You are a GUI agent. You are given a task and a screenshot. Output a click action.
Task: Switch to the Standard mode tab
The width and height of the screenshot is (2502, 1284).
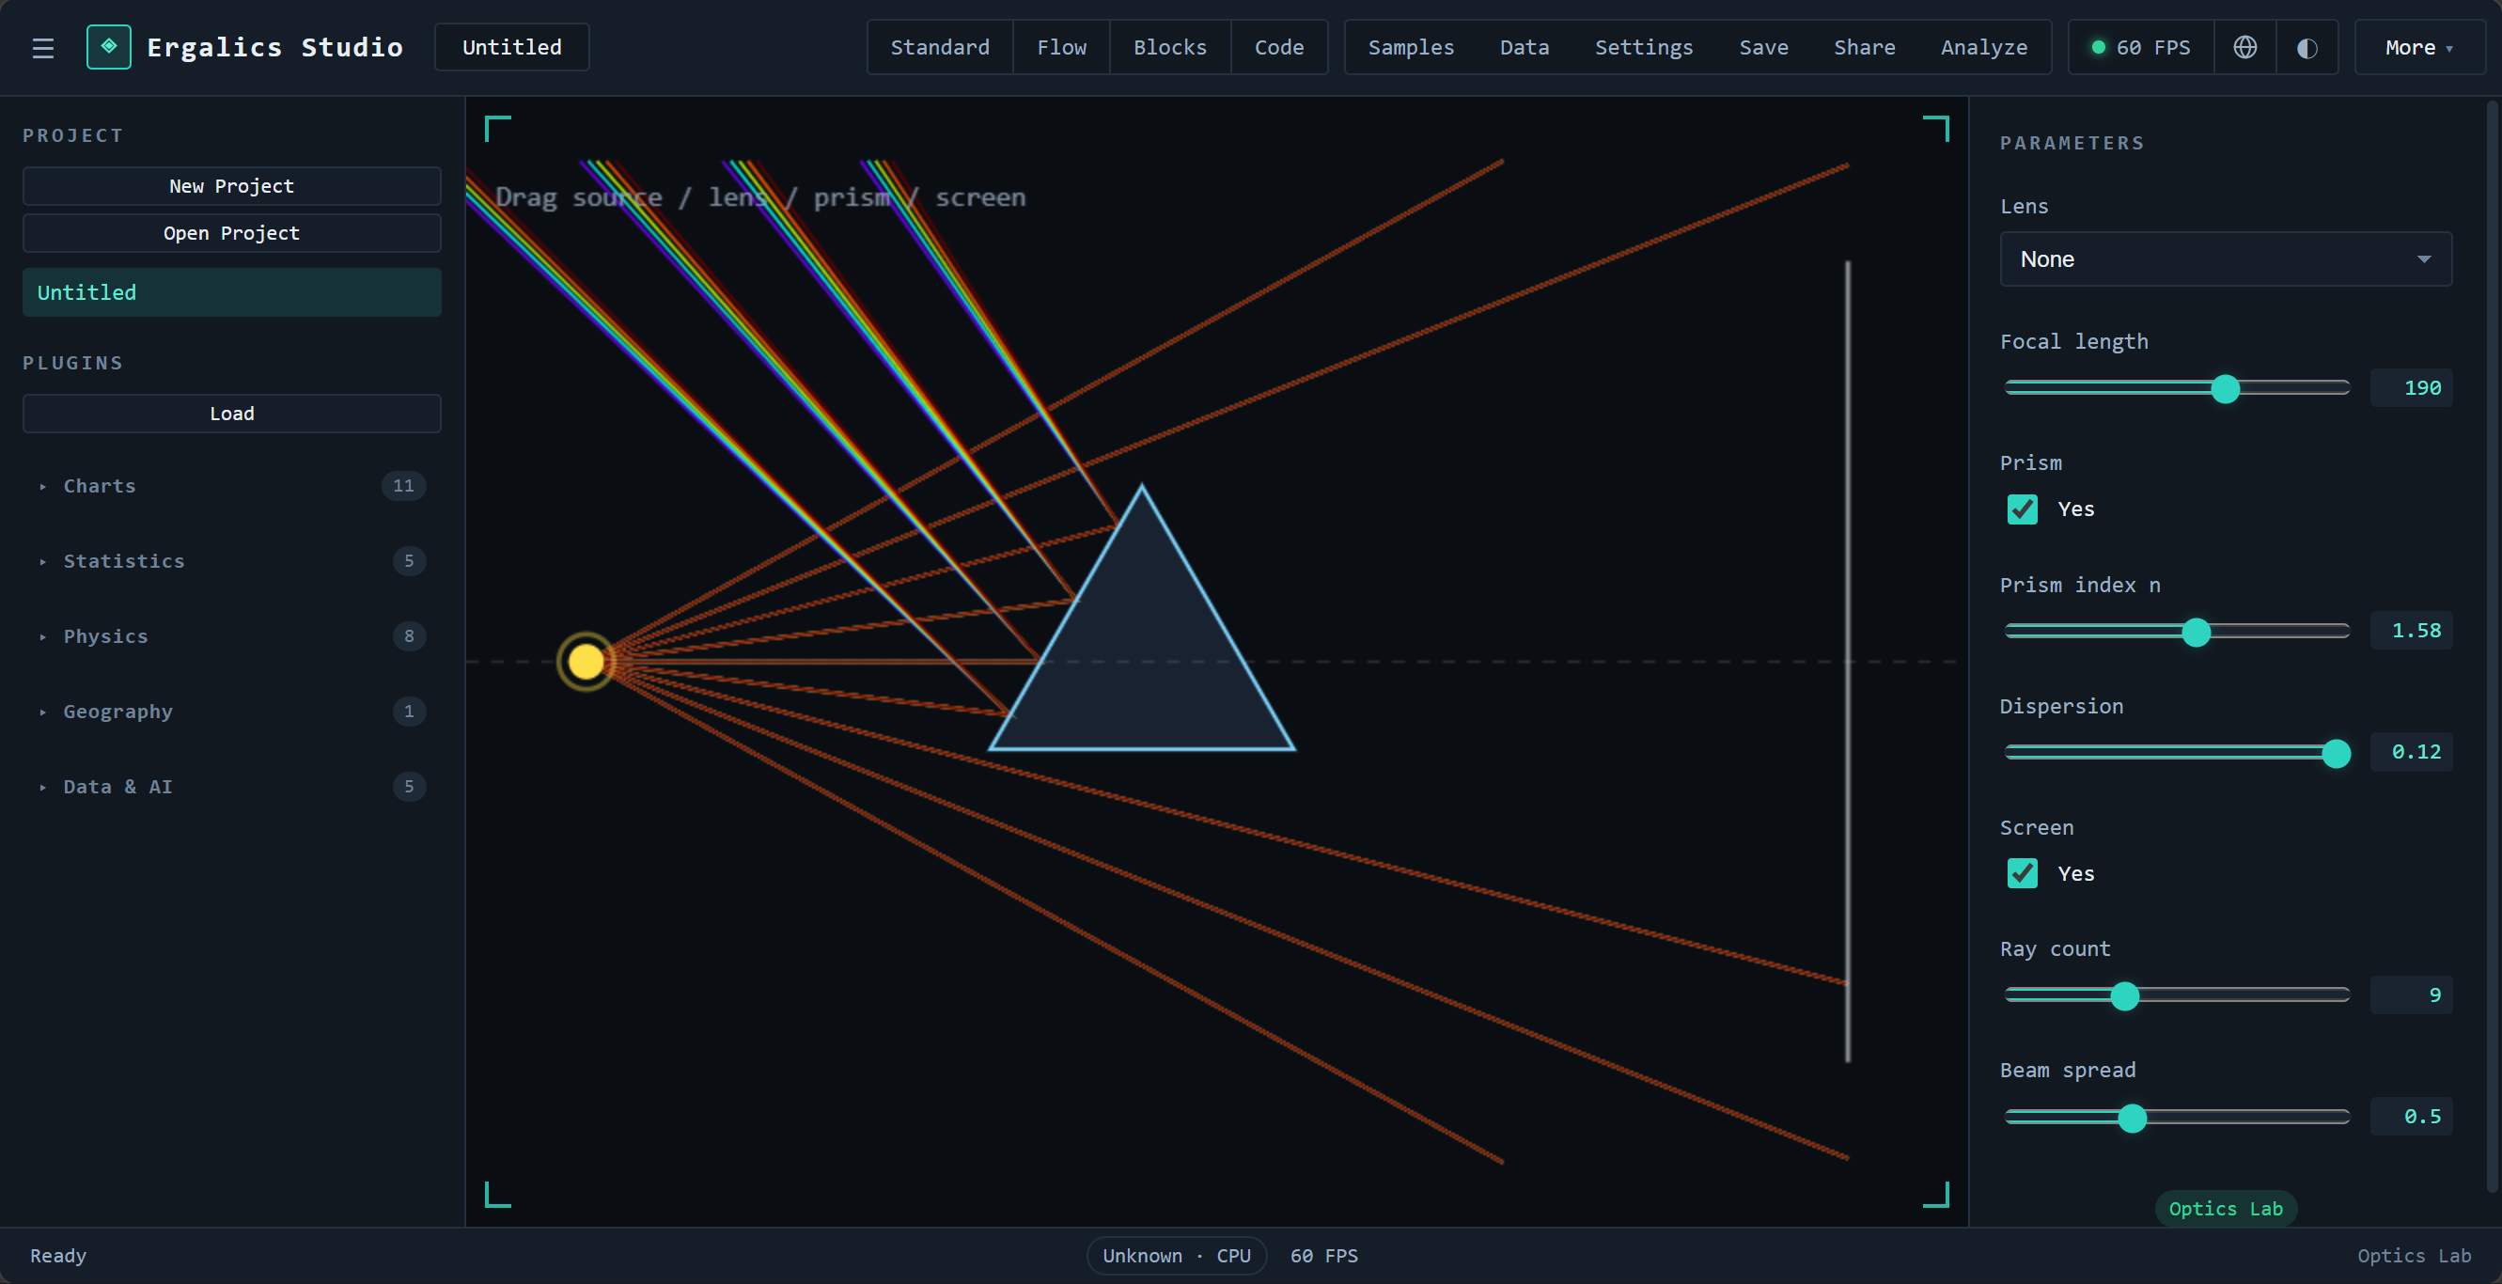point(939,47)
